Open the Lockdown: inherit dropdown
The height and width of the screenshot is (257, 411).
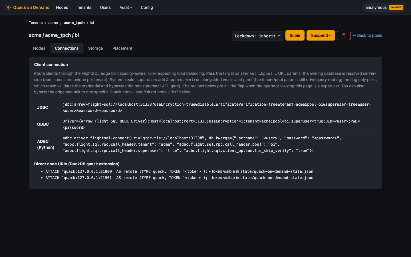point(257,36)
